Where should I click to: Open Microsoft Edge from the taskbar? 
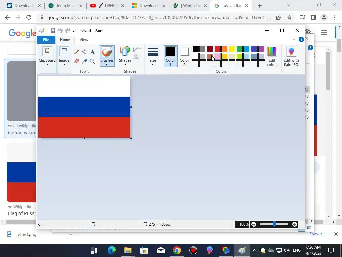(x=111, y=250)
